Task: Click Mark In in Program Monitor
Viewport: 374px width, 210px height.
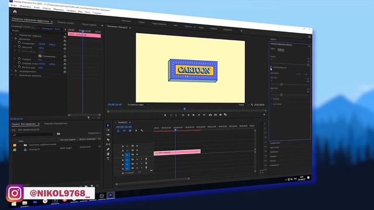Action: pos(171,116)
